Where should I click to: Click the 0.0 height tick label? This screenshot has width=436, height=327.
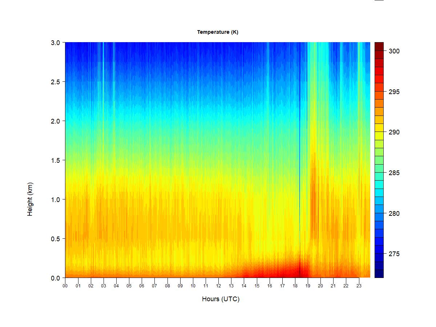pyautogui.click(x=55, y=278)
